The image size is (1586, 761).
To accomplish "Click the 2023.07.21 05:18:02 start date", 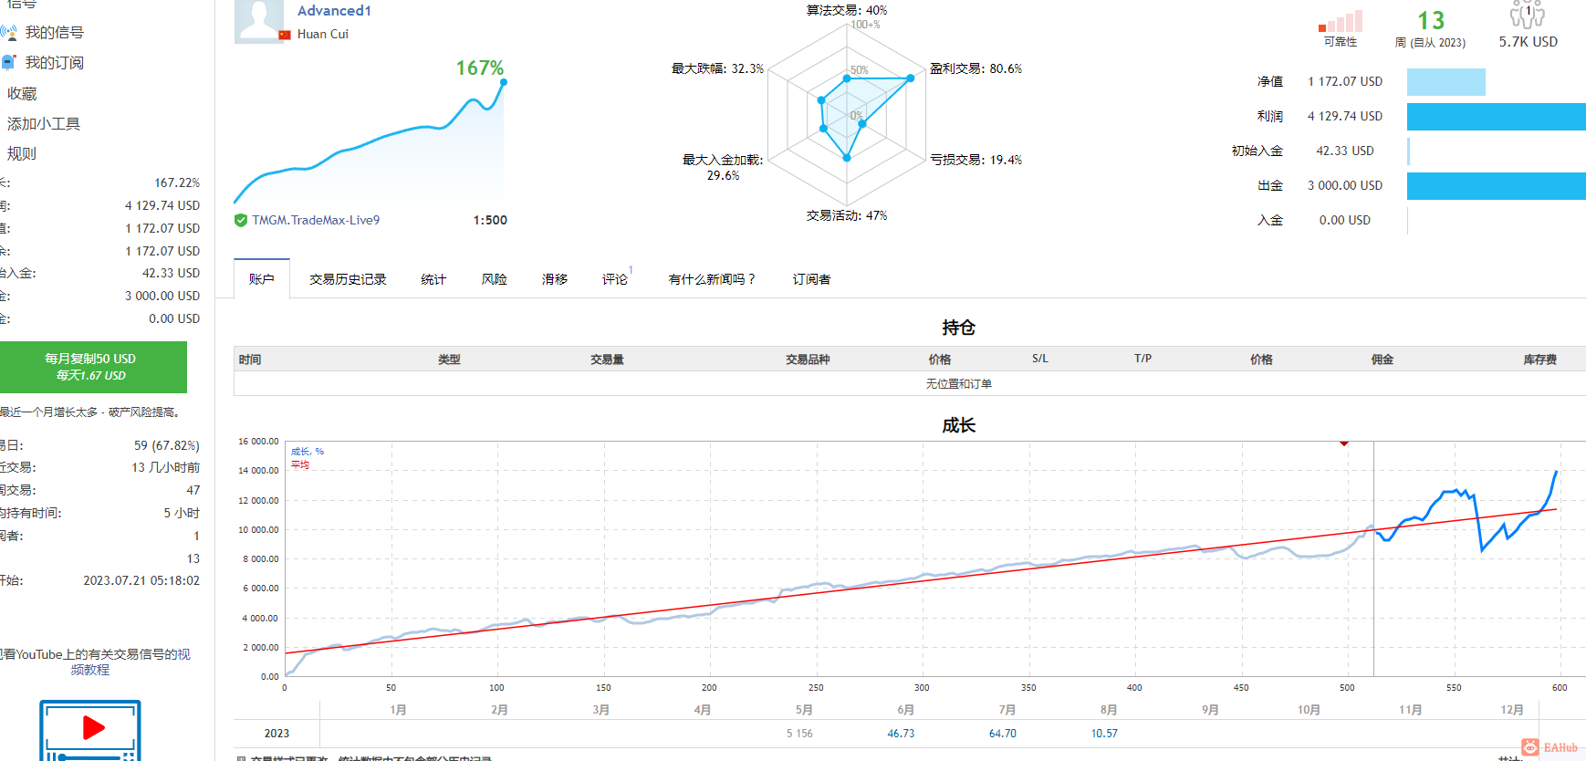I will click(141, 581).
